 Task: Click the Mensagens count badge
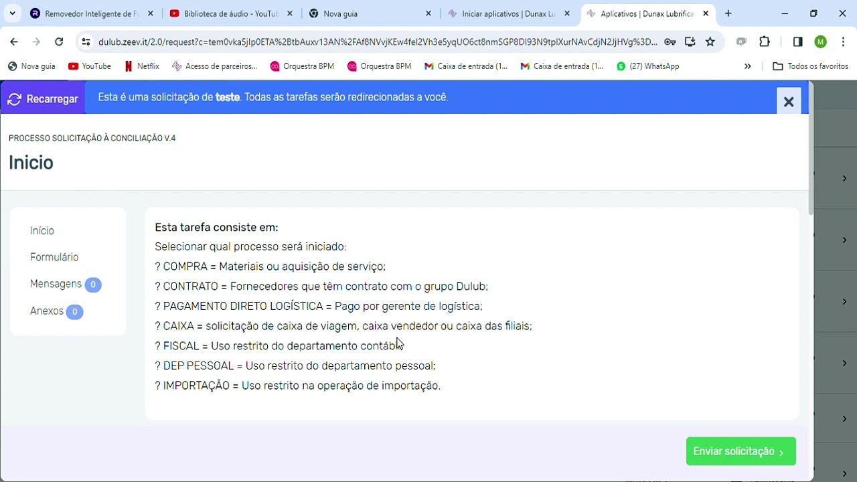coord(93,285)
